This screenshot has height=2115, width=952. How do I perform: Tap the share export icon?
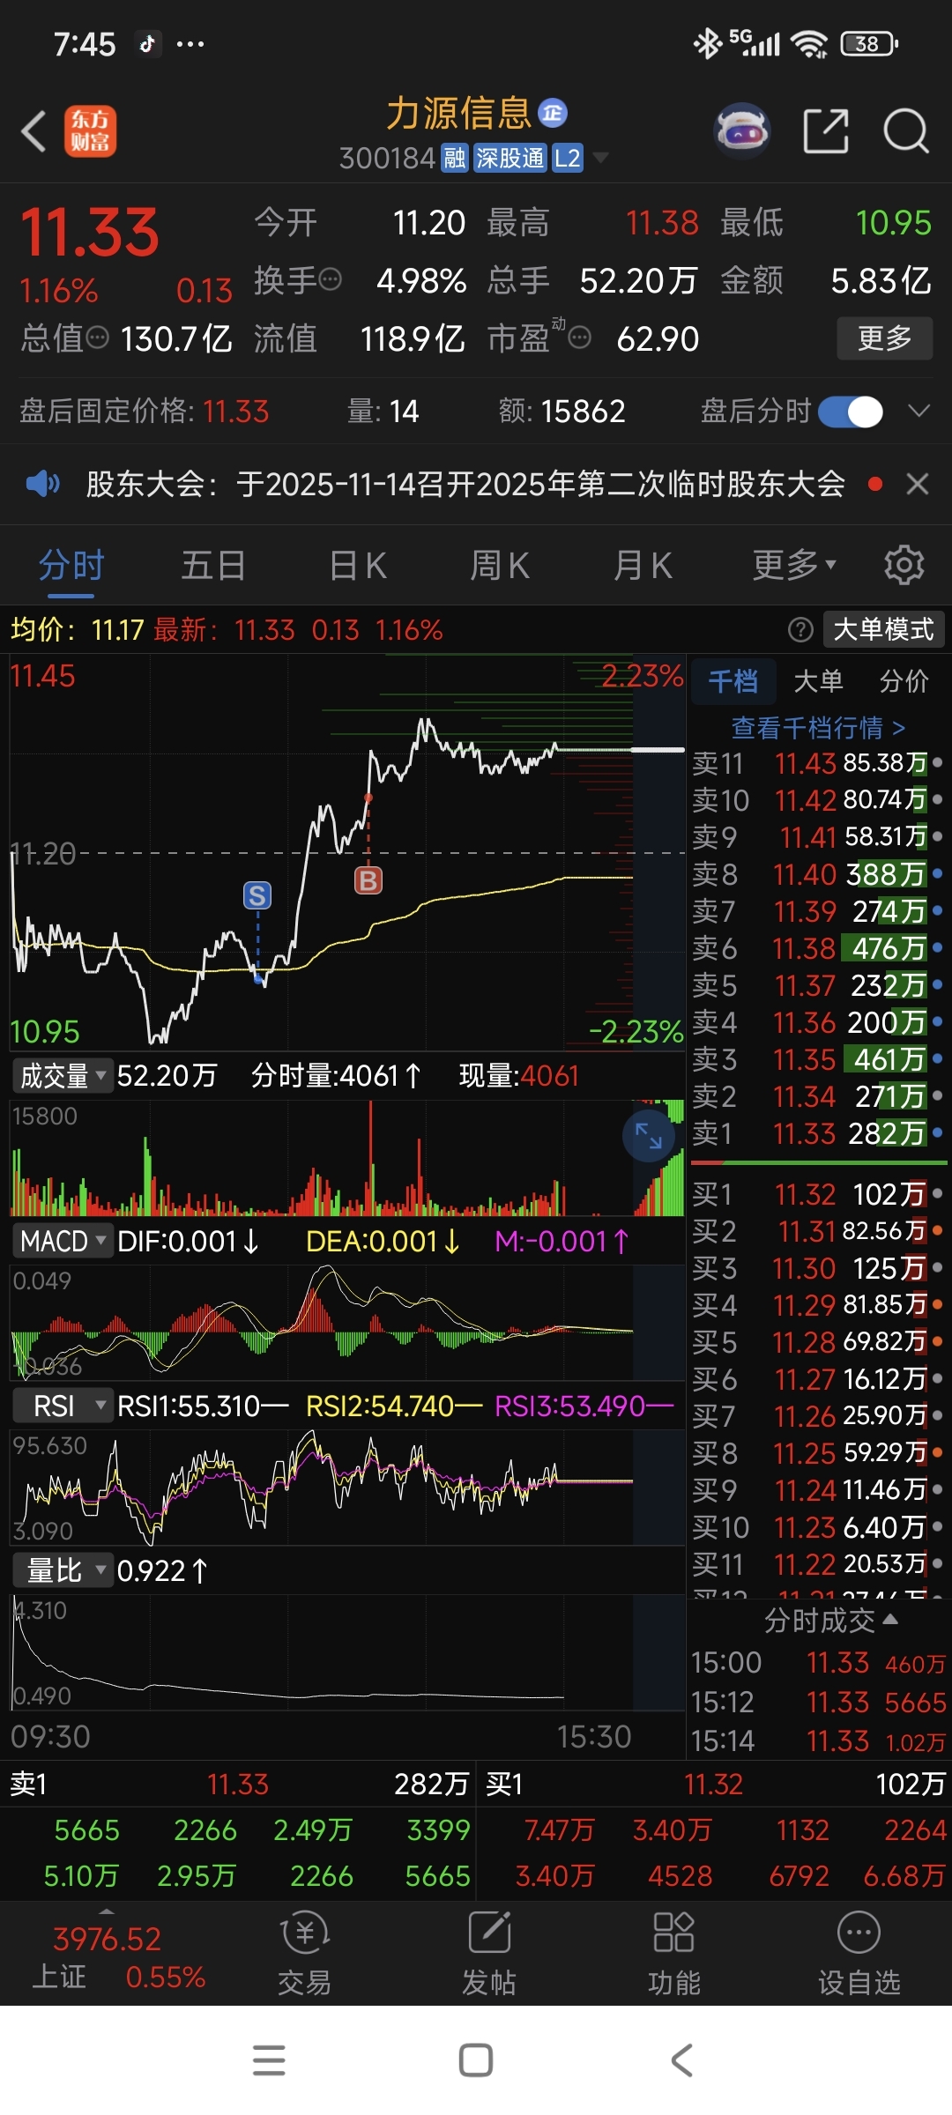pos(826,131)
